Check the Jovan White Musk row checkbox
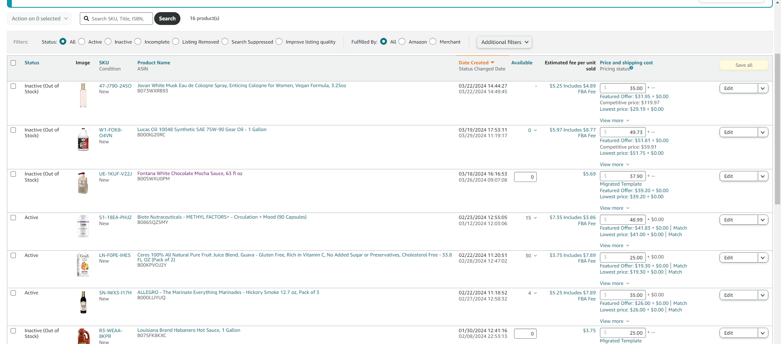Screen dimensions: 781x344 pyautogui.click(x=13, y=86)
